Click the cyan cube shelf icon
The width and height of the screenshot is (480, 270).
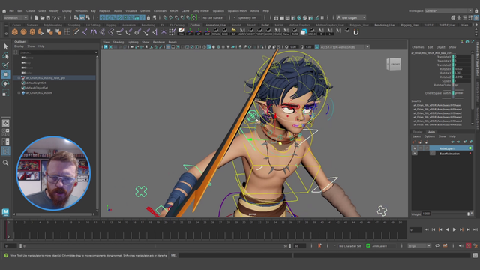tap(303, 31)
